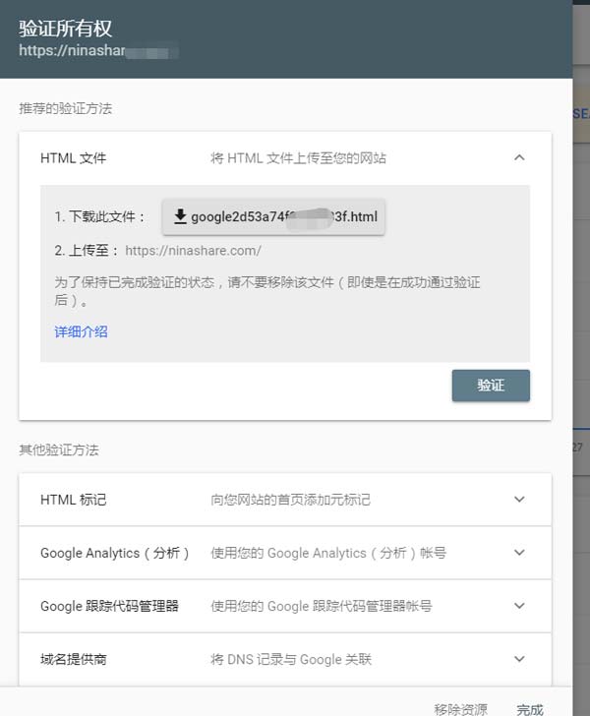The width and height of the screenshot is (590, 716).
Task: Click 将 HTML 文件上传至您的网站 description
Action: click(298, 158)
